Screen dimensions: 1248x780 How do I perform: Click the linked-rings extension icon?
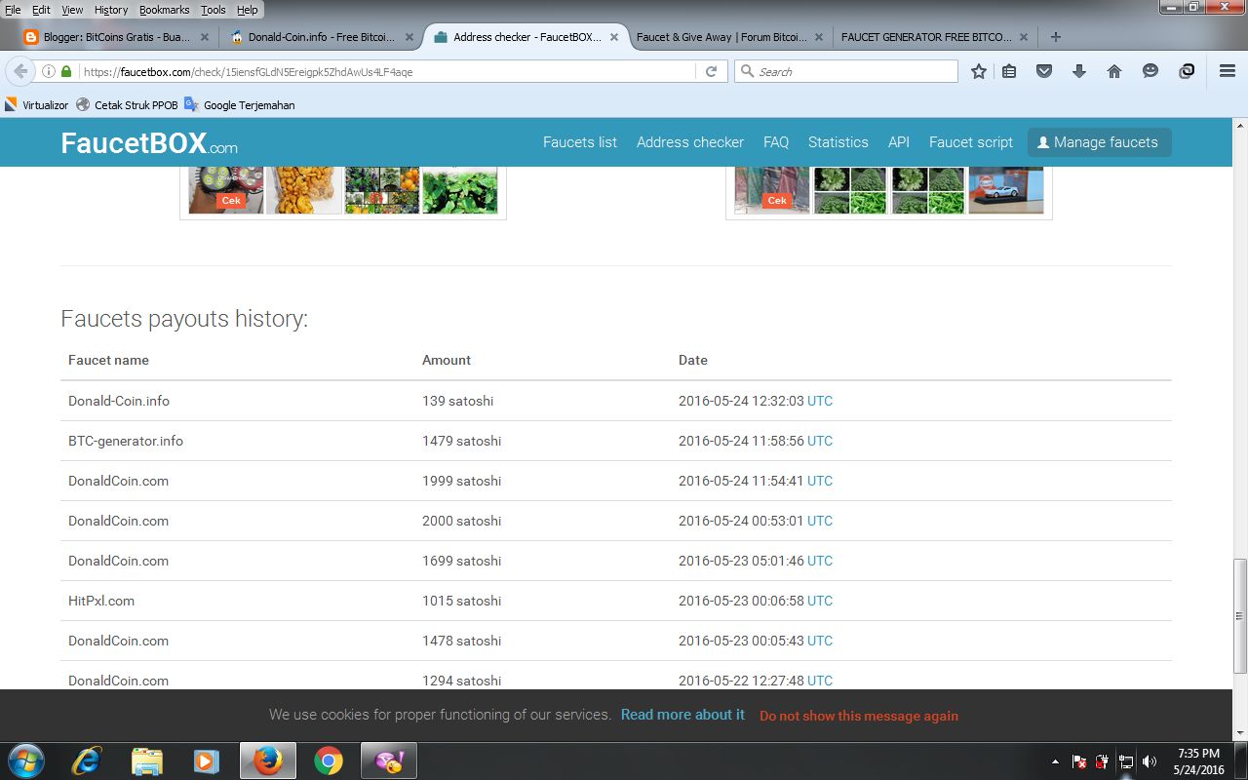pos(1187,71)
